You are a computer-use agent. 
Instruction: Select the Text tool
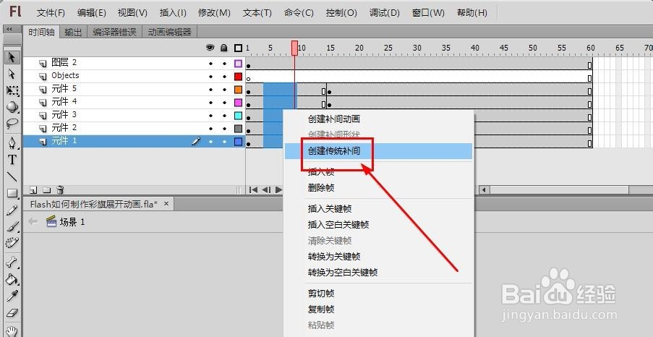(x=12, y=160)
